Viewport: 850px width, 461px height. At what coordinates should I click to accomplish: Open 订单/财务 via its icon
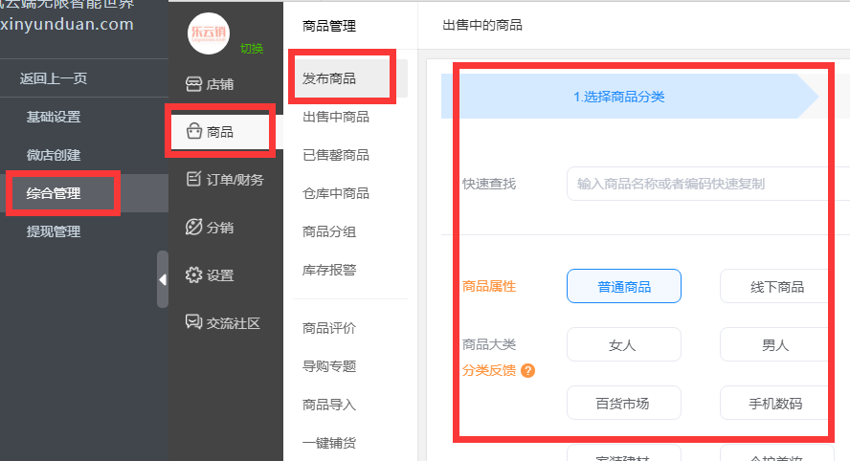[193, 179]
